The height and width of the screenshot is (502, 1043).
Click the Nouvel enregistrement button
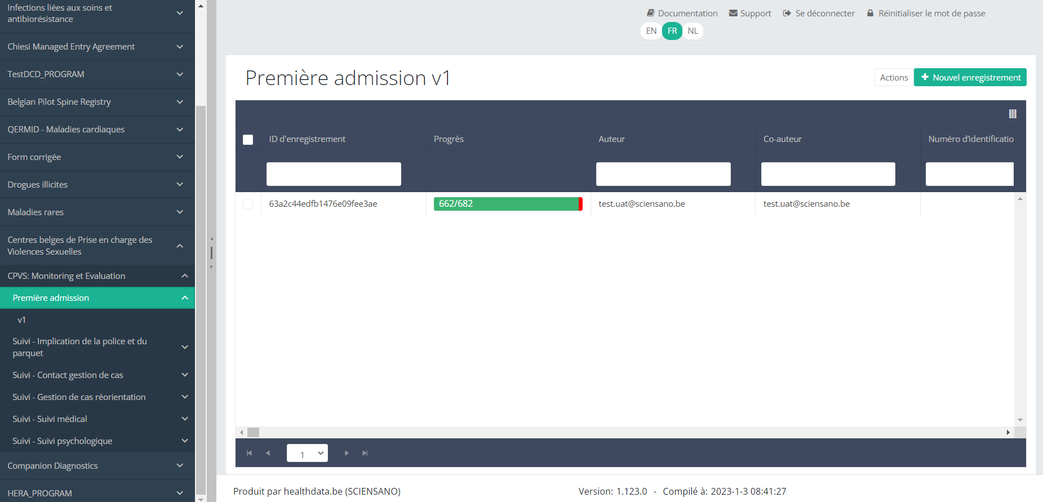coord(970,77)
